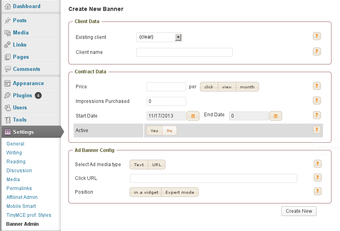Set Active to No

169,130
